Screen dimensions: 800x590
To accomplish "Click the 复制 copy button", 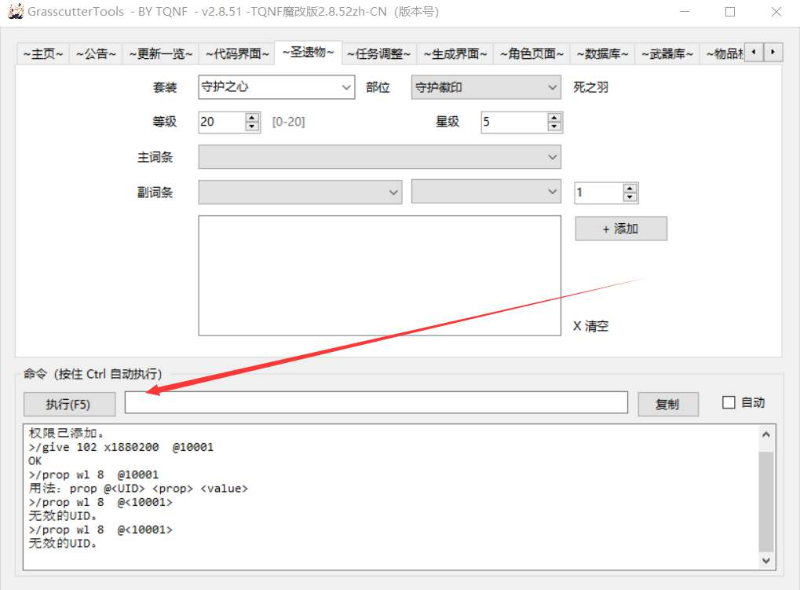I will (x=668, y=405).
